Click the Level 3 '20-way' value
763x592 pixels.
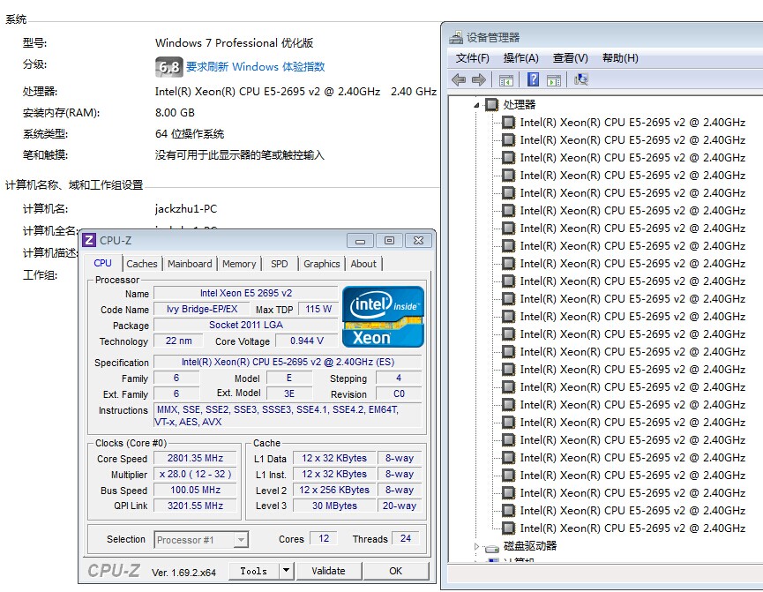click(400, 506)
